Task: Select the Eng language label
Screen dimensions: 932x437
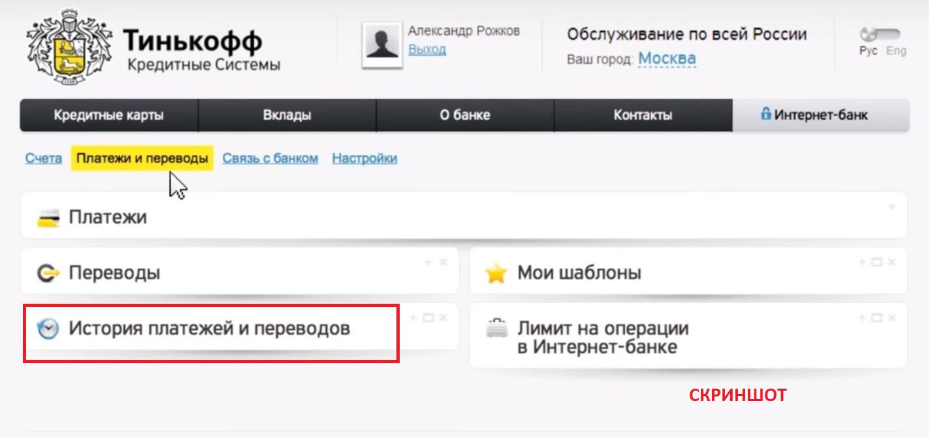Action: (896, 51)
